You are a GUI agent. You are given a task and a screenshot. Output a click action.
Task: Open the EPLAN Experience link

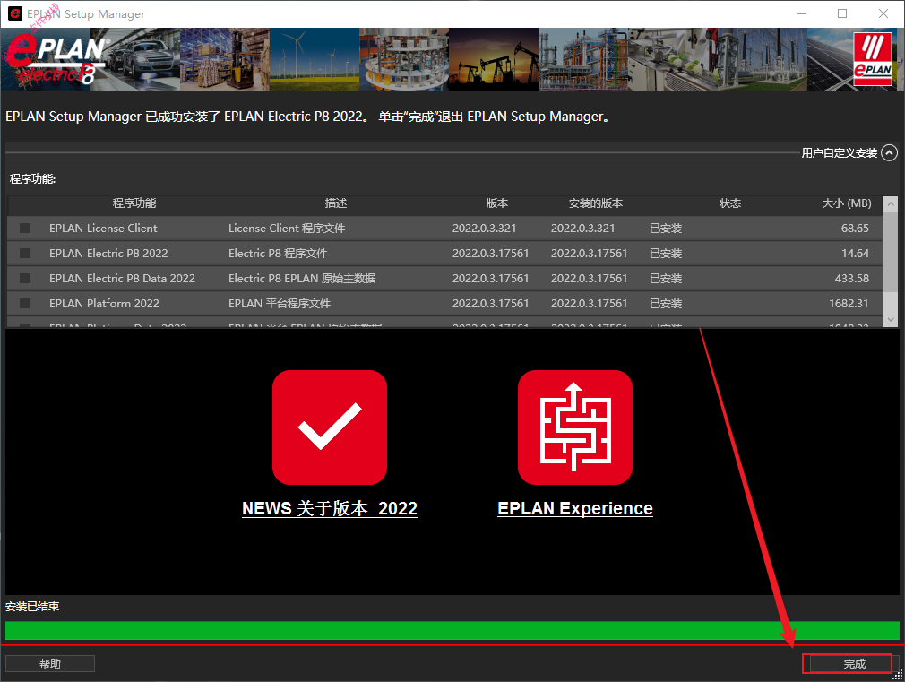[575, 508]
